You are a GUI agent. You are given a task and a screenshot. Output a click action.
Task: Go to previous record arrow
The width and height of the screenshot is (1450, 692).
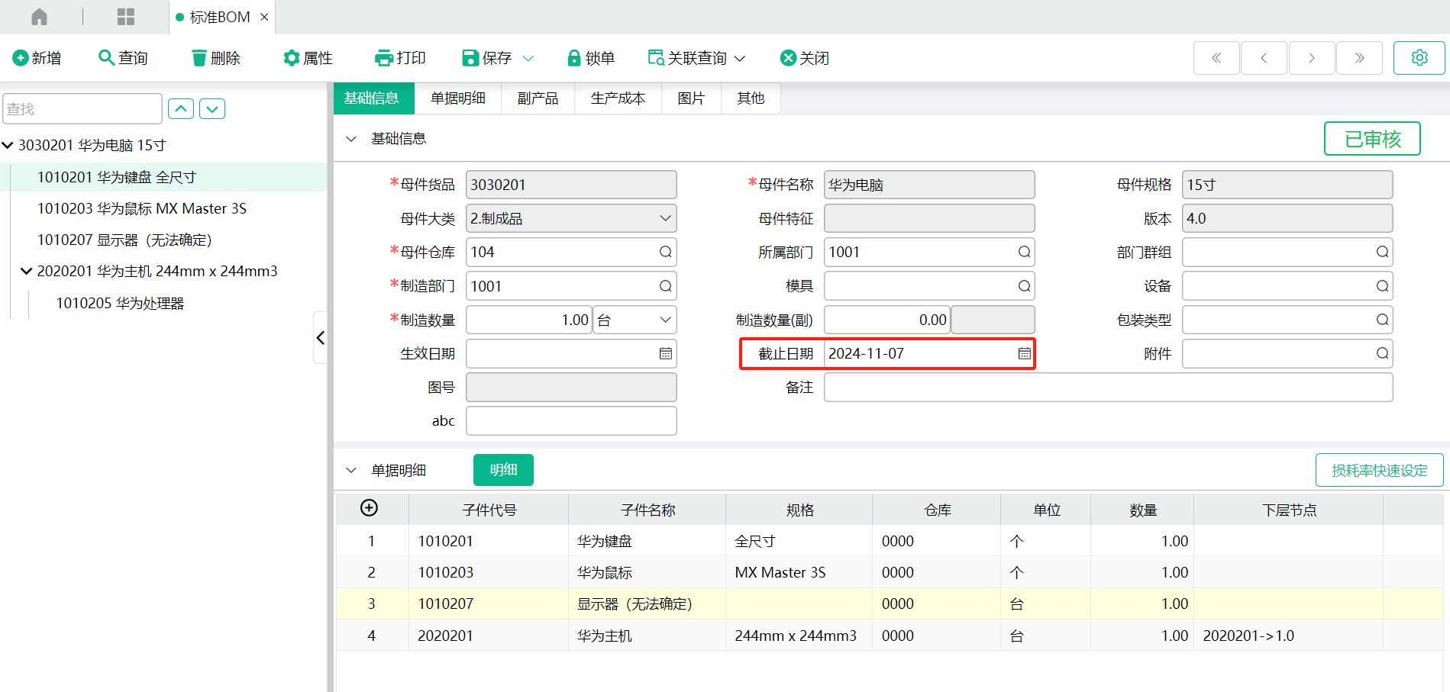click(x=1264, y=58)
